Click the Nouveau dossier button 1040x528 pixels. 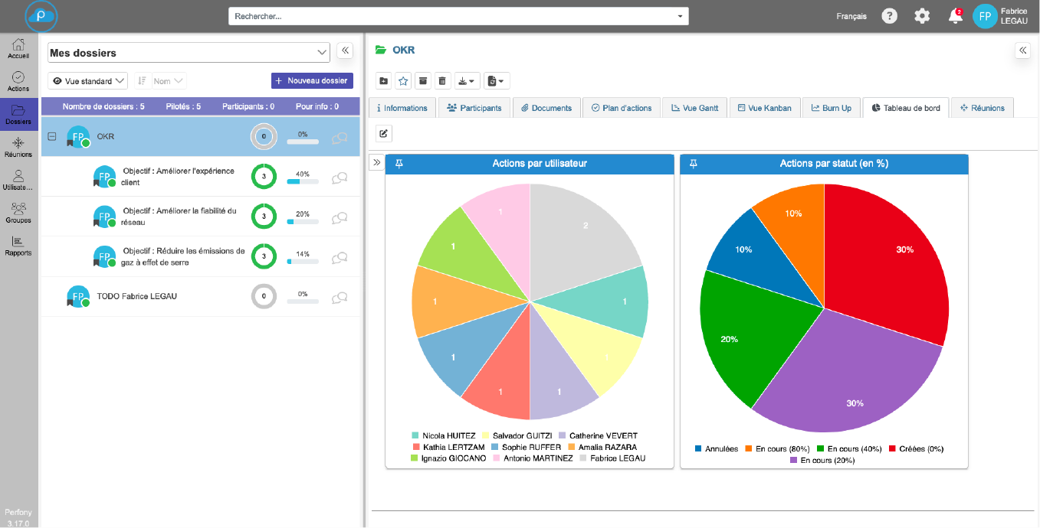pos(312,80)
